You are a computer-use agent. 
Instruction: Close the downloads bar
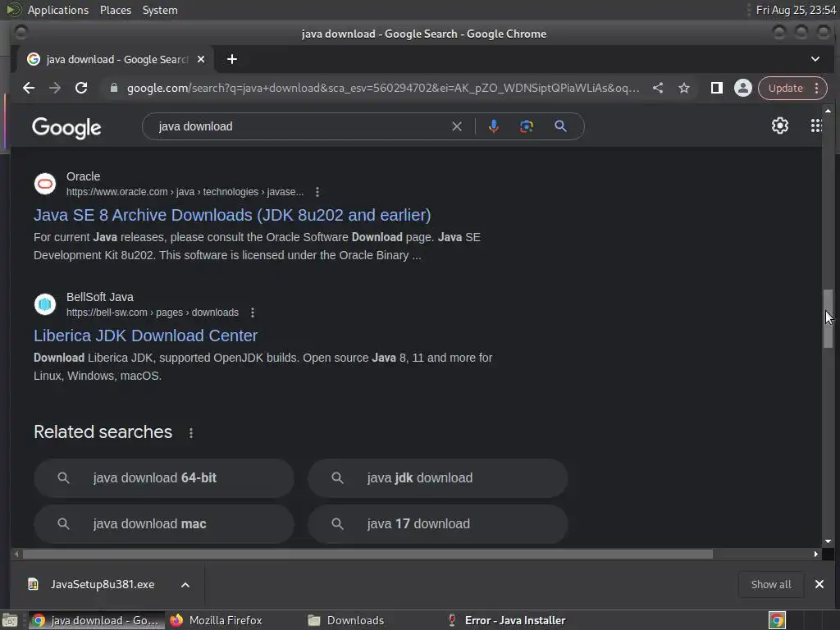pos(819,584)
